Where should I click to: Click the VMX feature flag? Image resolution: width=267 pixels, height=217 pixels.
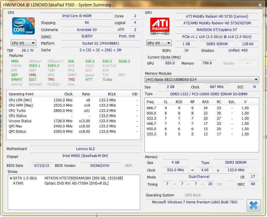(x=32, y=75)
